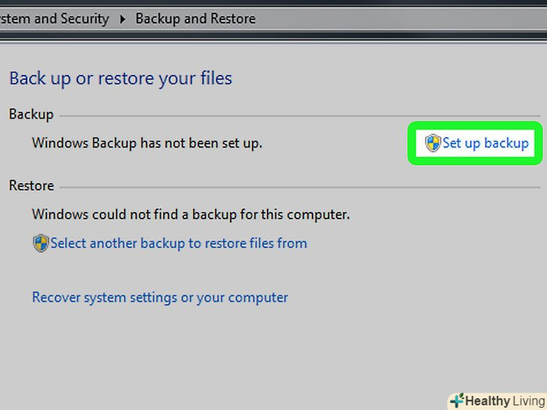The height and width of the screenshot is (410, 547).
Task: Click the Back up or restore your files heading
Action: point(120,78)
